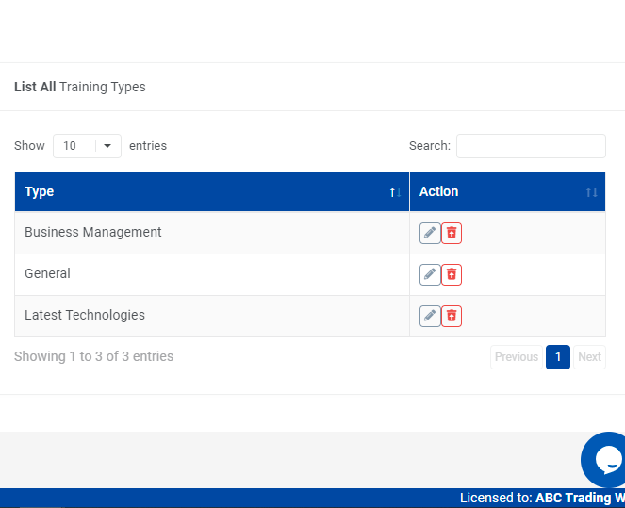Edit the Business Management training type
625x508 pixels.
[x=430, y=233]
